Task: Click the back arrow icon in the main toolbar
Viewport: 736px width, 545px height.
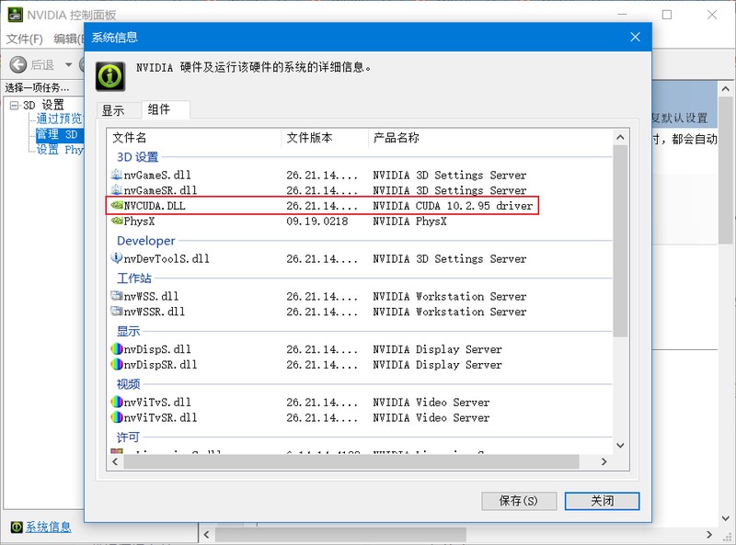Action: [x=18, y=64]
